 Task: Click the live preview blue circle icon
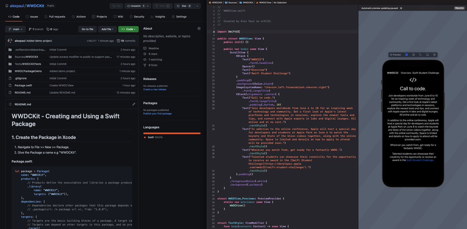pos(407,55)
